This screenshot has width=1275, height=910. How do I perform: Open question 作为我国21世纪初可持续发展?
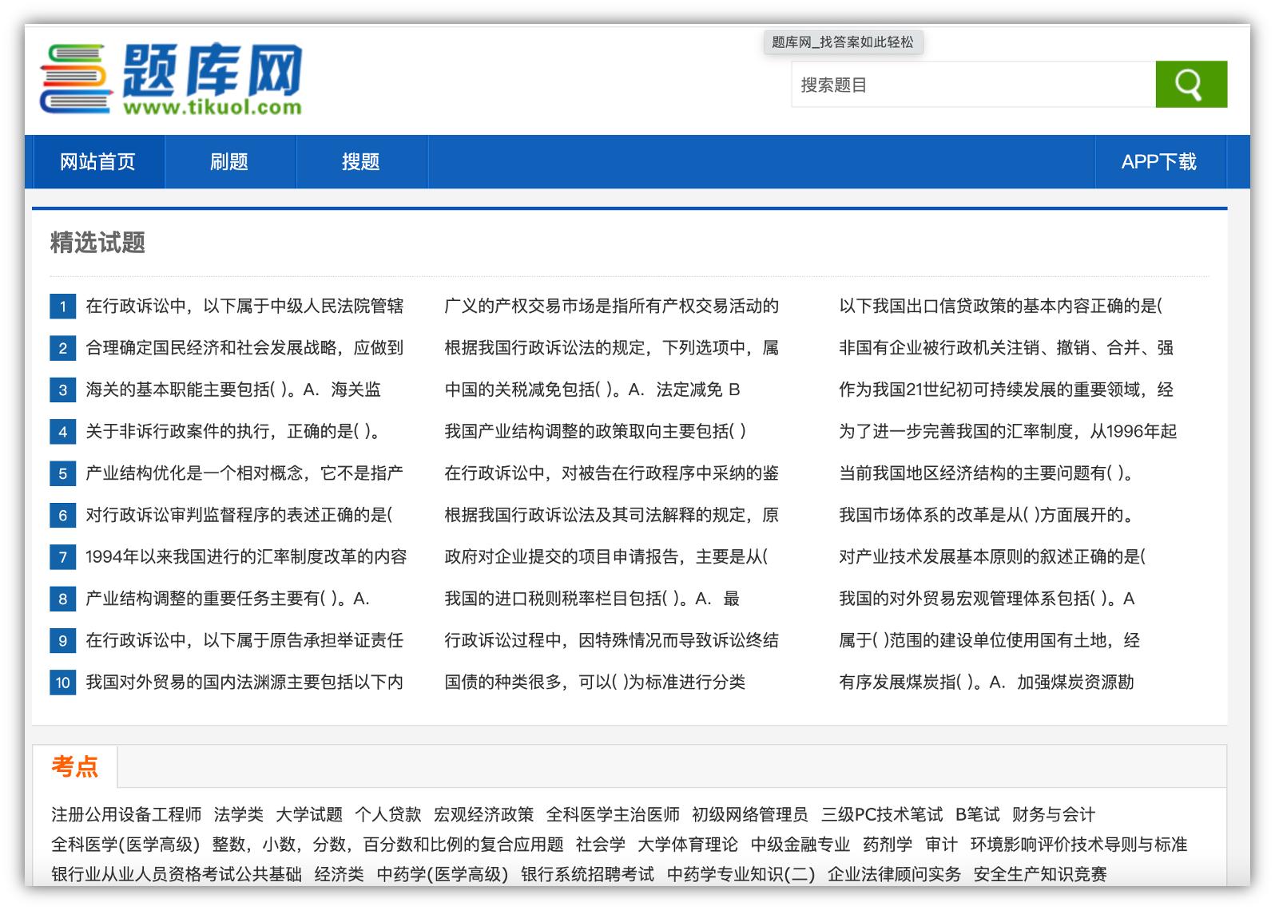tap(1007, 390)
